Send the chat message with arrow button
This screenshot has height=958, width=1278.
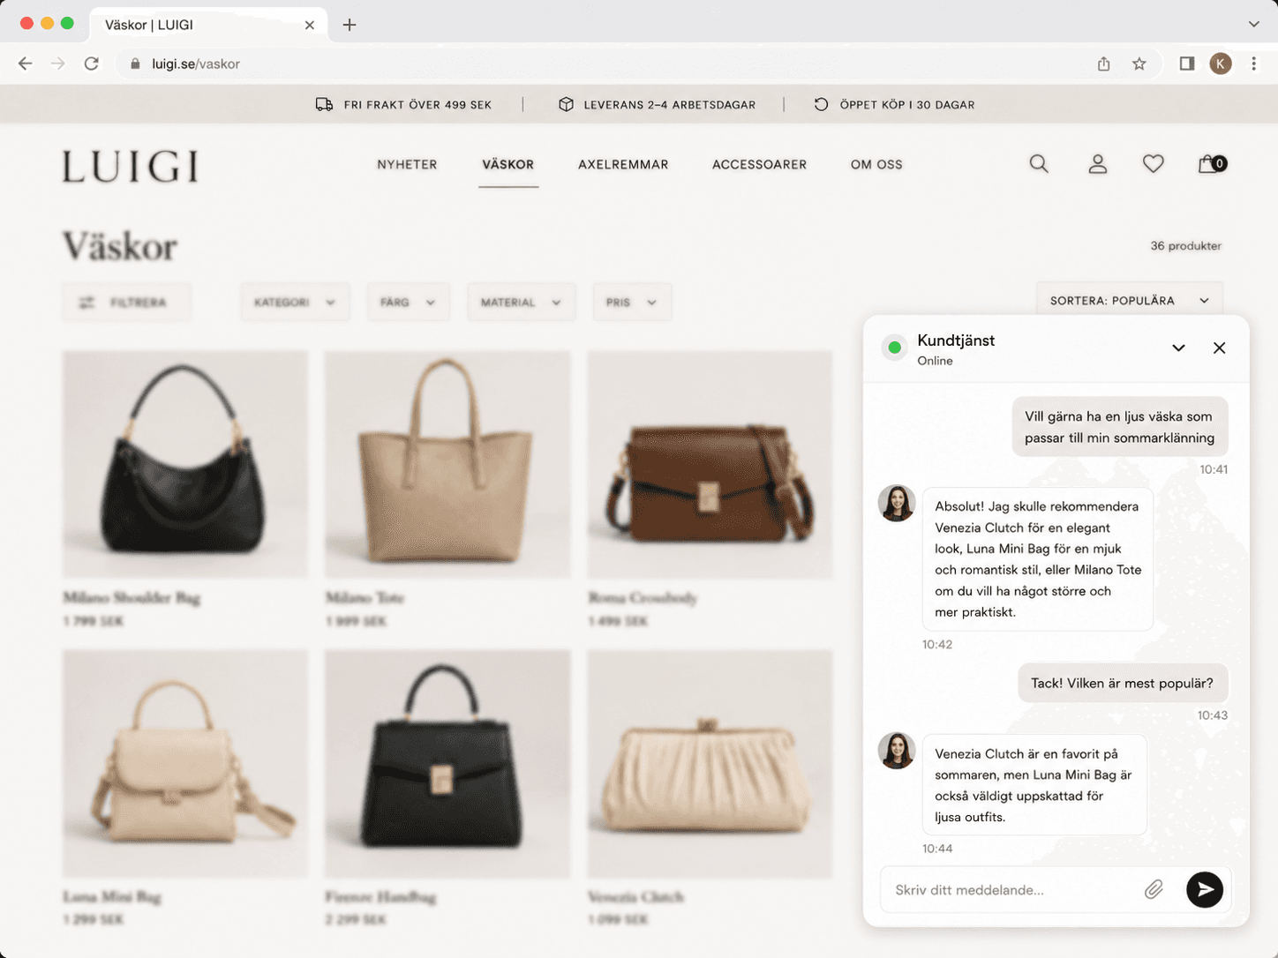coord(1204,889)
